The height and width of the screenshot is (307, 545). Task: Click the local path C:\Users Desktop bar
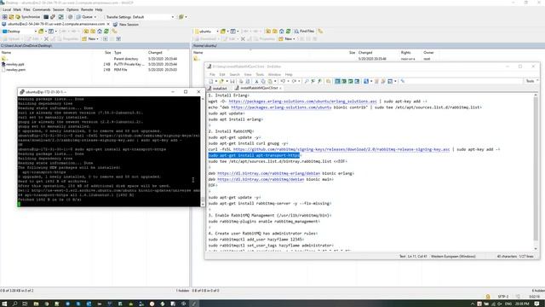tap(95, 45)
